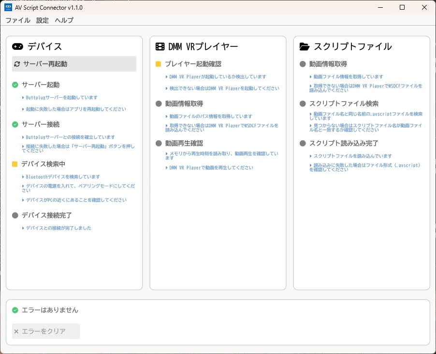Click text Buttplugサーバーとの接続を確立しています
The width and height of the screenshot is (436, 354).
pos(71,137)
